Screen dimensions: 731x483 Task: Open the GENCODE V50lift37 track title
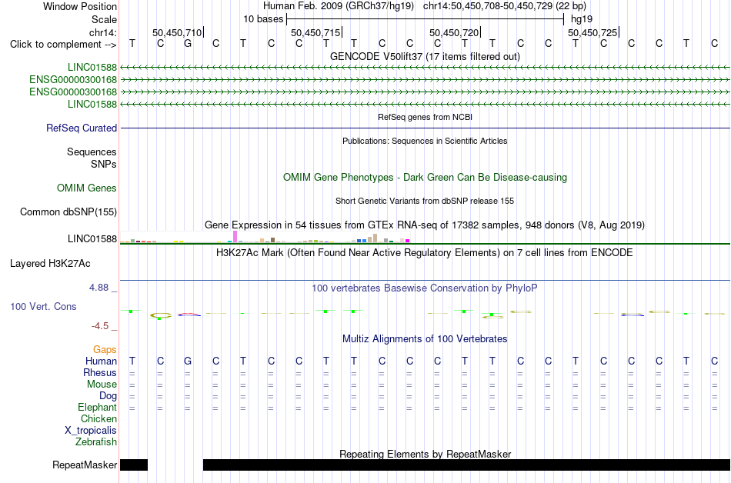click(x=425, y=57)
